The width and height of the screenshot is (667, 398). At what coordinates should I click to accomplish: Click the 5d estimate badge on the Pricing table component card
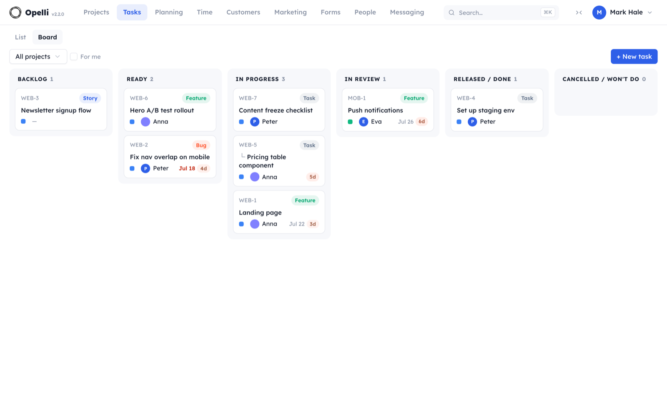[x=313, y=177]
